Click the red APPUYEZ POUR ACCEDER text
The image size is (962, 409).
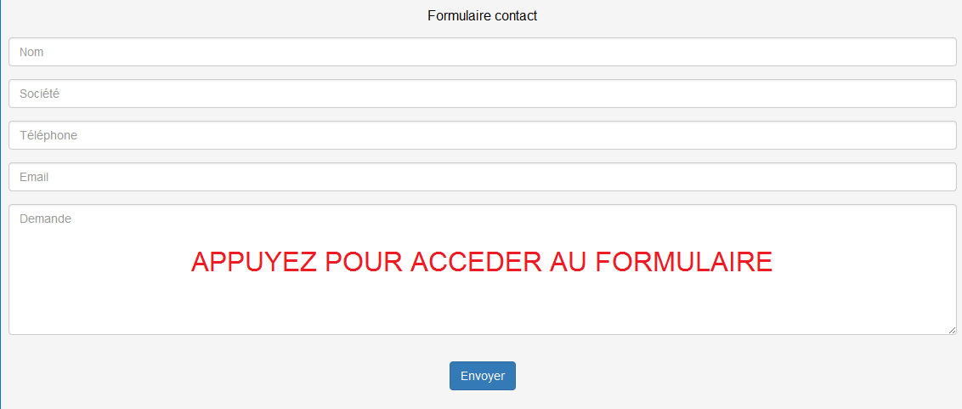coord(481,262)
